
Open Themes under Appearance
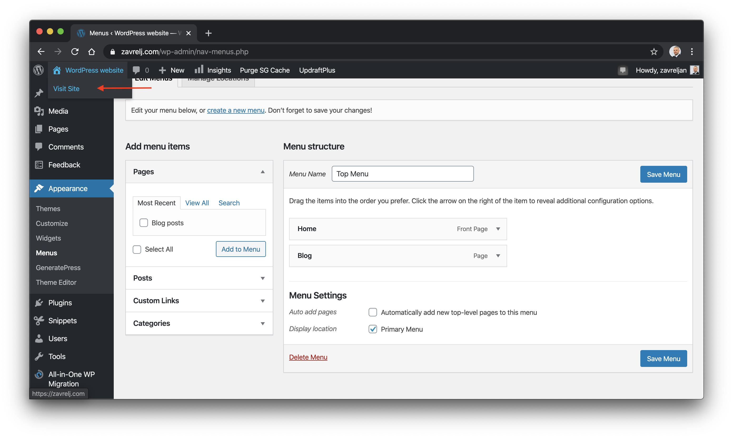(48, 208)
